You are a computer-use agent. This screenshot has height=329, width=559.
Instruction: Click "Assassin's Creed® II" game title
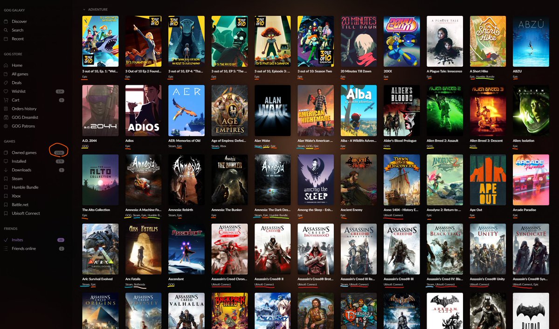269,279
